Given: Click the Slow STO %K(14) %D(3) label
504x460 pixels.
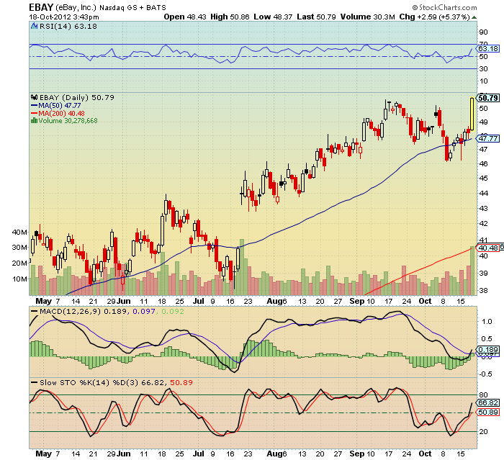Looking at the screenshot, I should click(89, 382).
